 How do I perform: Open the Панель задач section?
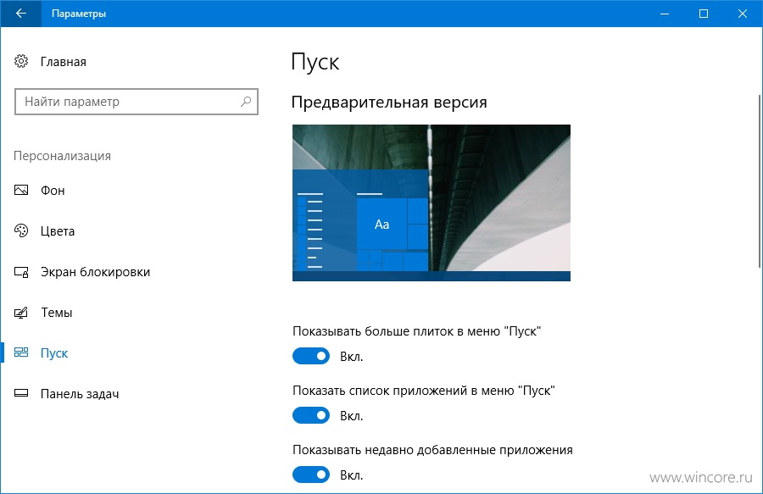click(x=80, y=394)
